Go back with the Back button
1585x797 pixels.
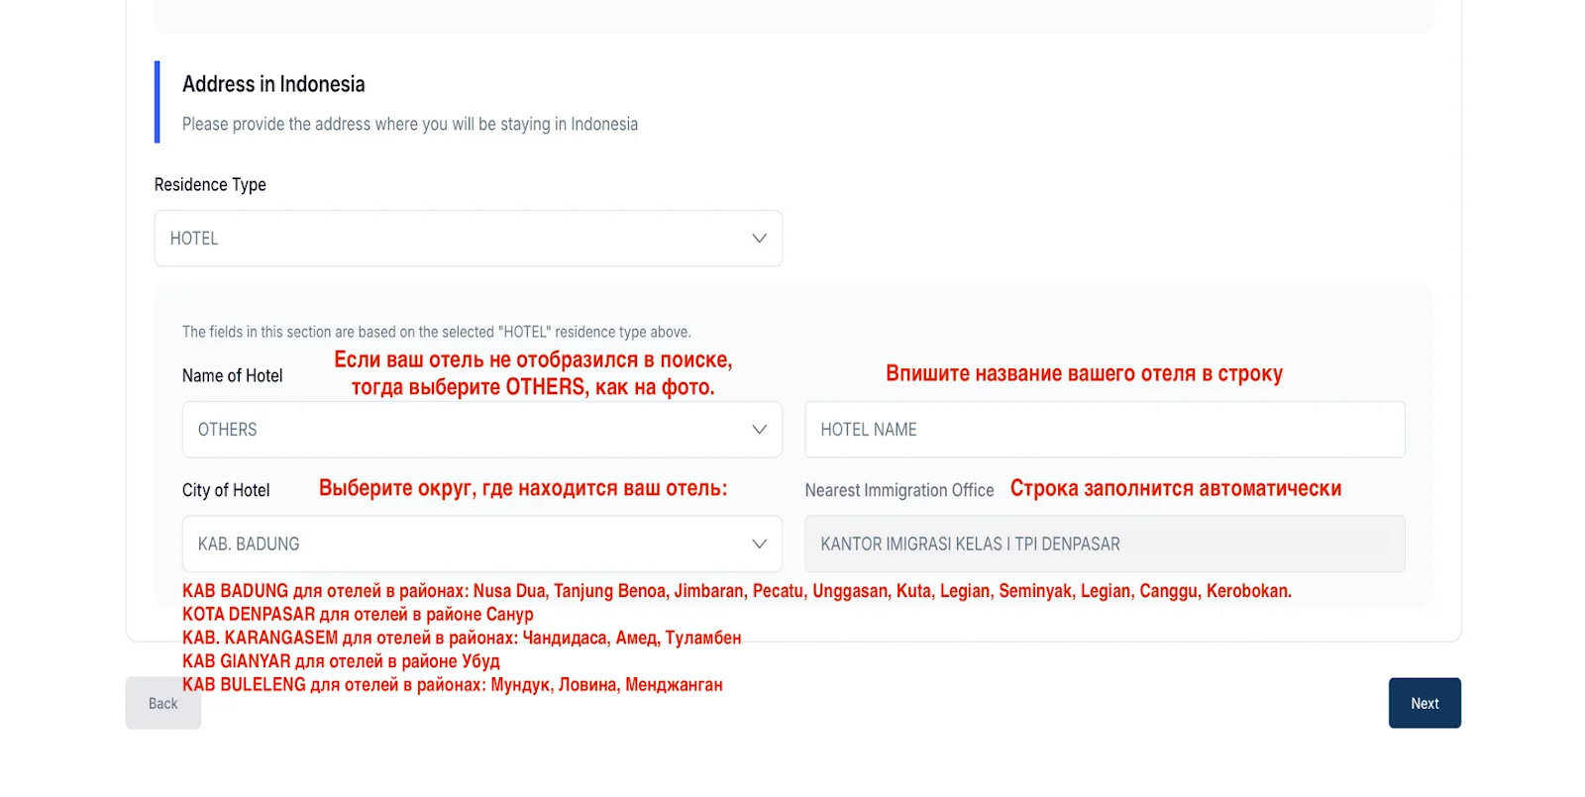tap(162, 703)
